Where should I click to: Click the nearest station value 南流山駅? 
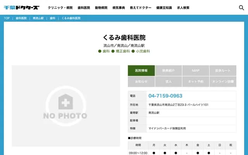(154, 113)
